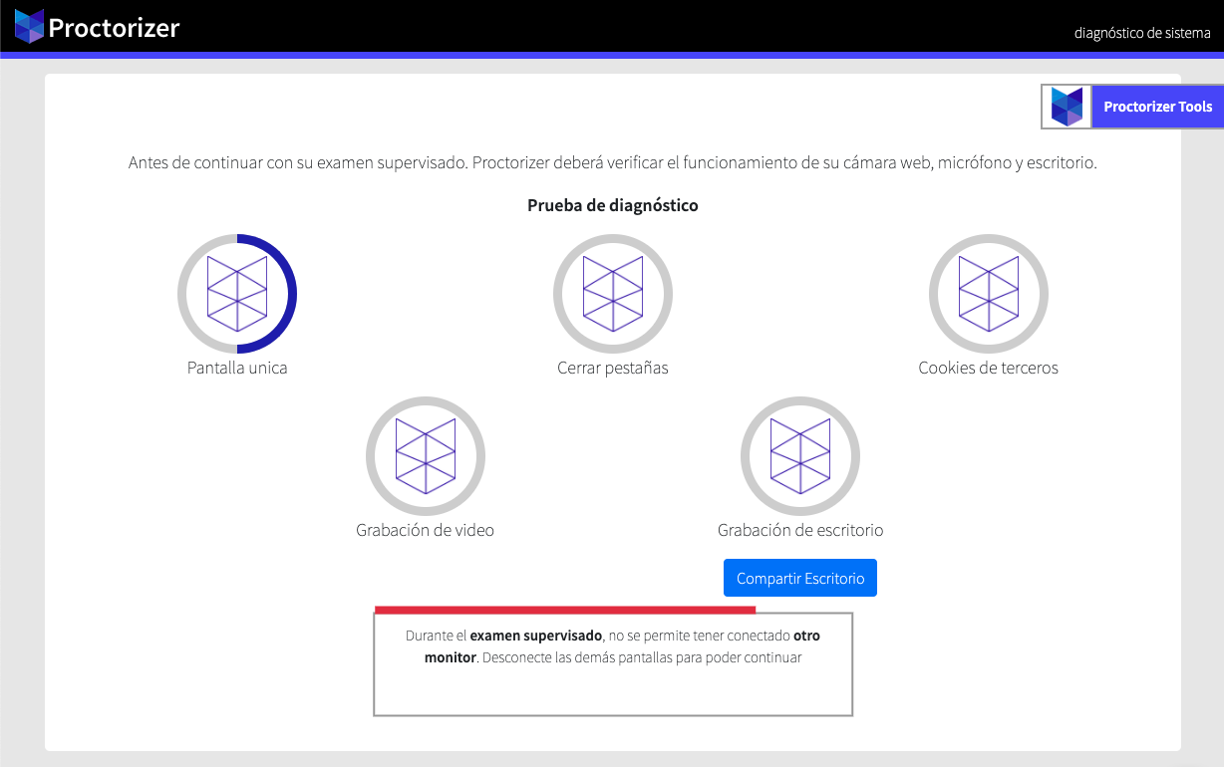Click the red progress bar above the warning

pyautogui.click(x=565, y=609)
